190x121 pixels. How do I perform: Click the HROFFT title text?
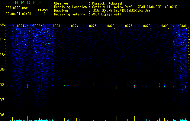31,2
